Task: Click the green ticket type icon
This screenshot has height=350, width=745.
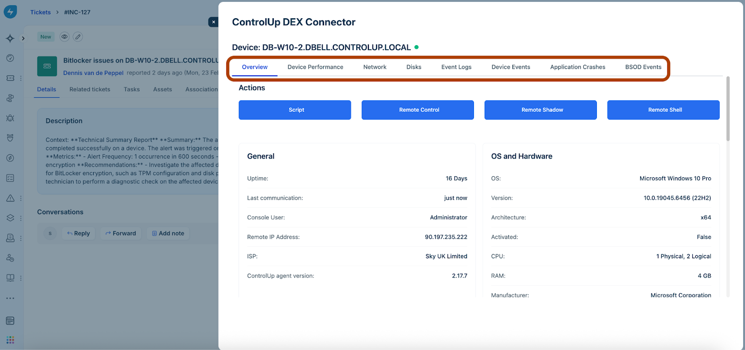Action: click(47, 67)
